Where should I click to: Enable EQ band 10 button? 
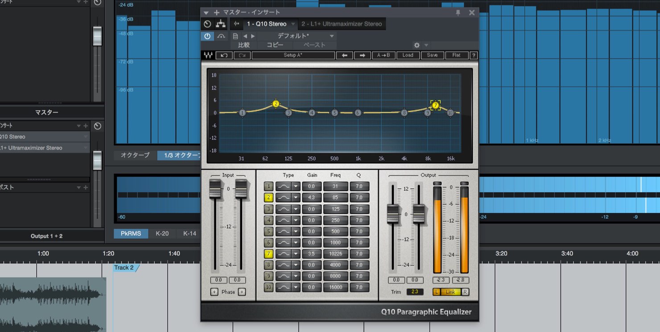tap(268, 287)
